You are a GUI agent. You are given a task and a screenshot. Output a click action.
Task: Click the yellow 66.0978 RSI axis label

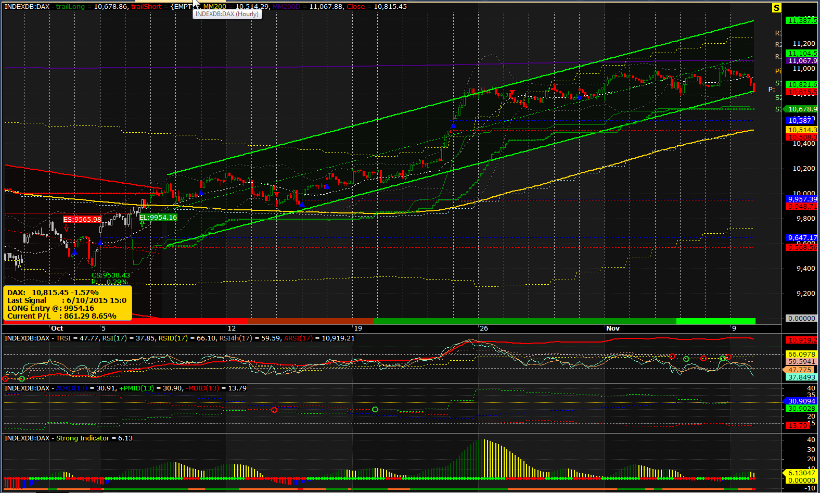[x=801, y=354]
